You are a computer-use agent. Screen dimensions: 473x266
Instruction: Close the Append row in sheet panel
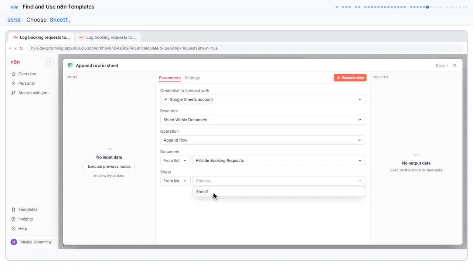point(455,65)
